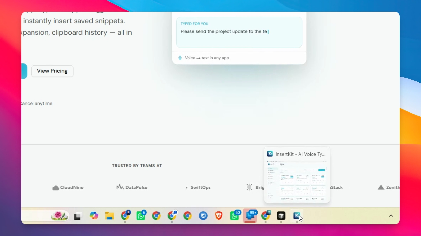
Task: Open the black cube app in taskbar
Action: (x=281, y=216)
